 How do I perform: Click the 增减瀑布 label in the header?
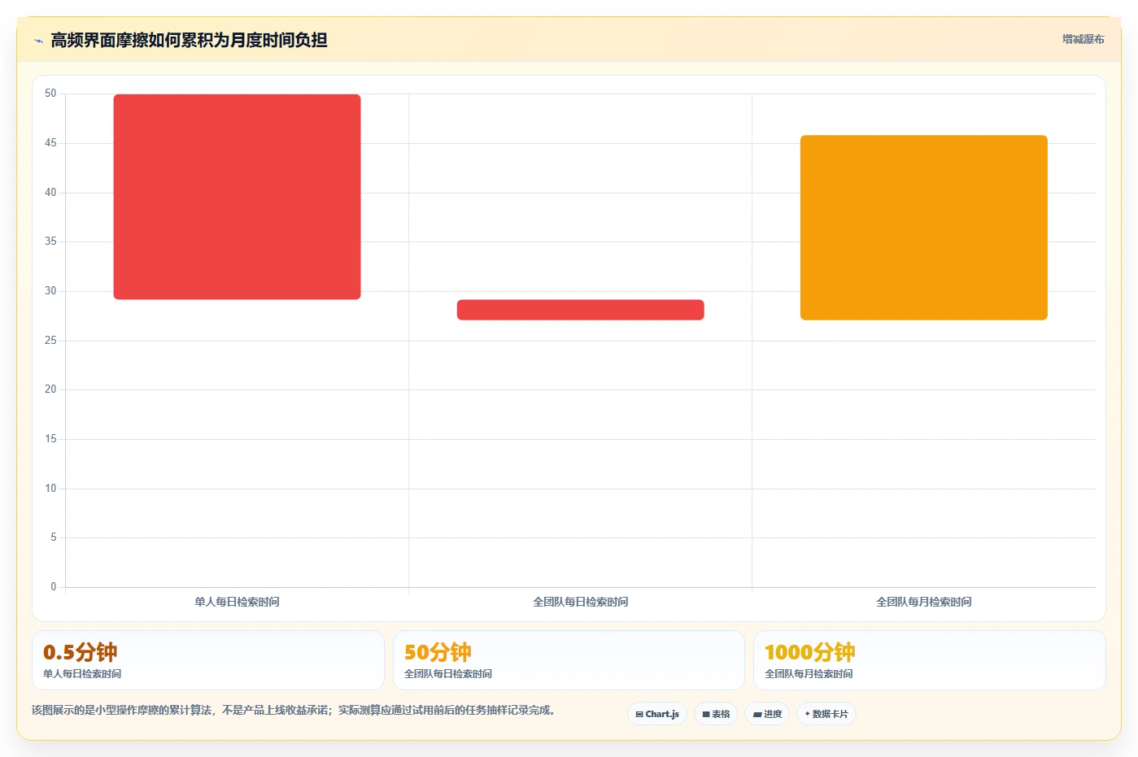(x=1083, y=39)
